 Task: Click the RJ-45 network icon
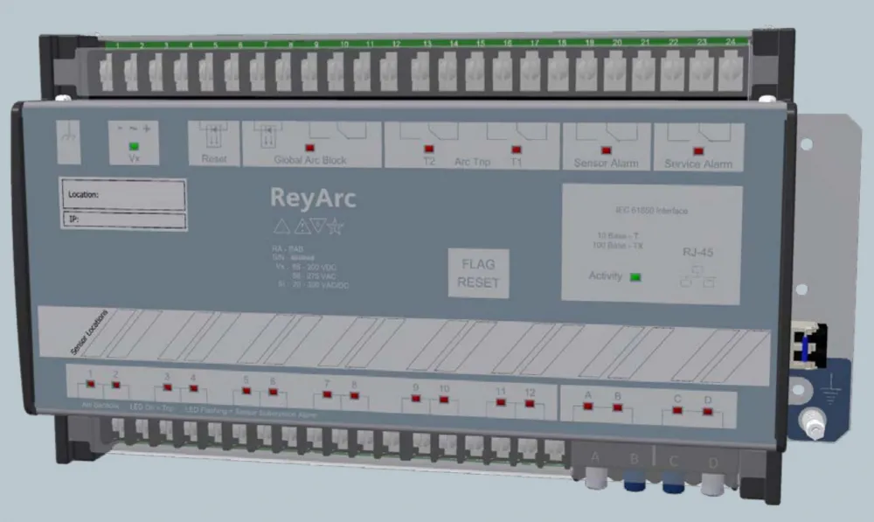697,276
